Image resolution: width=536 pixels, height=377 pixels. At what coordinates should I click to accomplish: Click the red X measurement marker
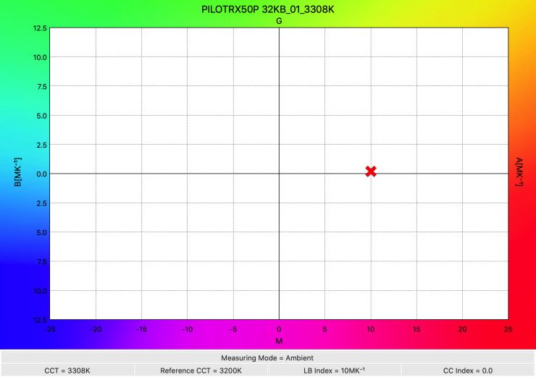(x=371, y=171)
